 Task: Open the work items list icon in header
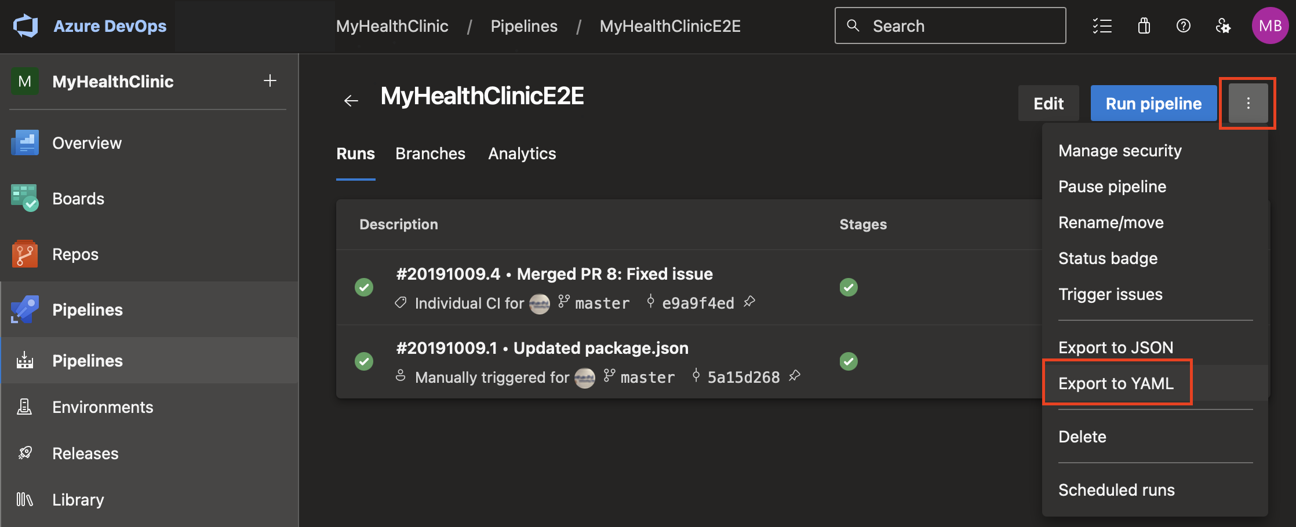(x=1102, y=26)
